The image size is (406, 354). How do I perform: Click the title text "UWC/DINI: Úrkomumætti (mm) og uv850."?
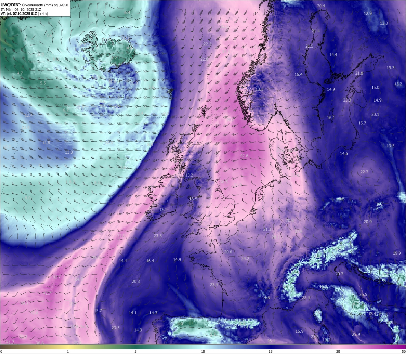[x=35, y=5]
